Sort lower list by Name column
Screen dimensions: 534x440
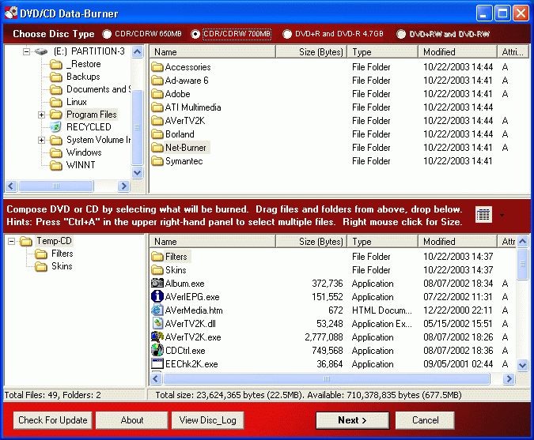[x=212, y=242]
